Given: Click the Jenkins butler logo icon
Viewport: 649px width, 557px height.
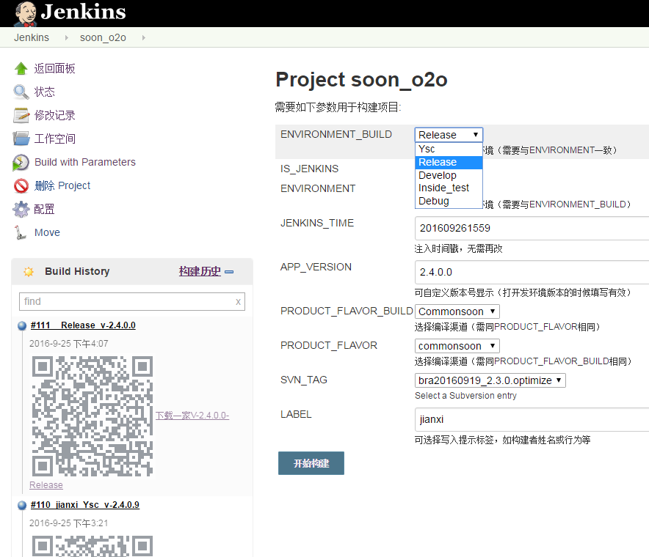Looking at the screenshot, I should pyautogui.click(x=25, y=13).
